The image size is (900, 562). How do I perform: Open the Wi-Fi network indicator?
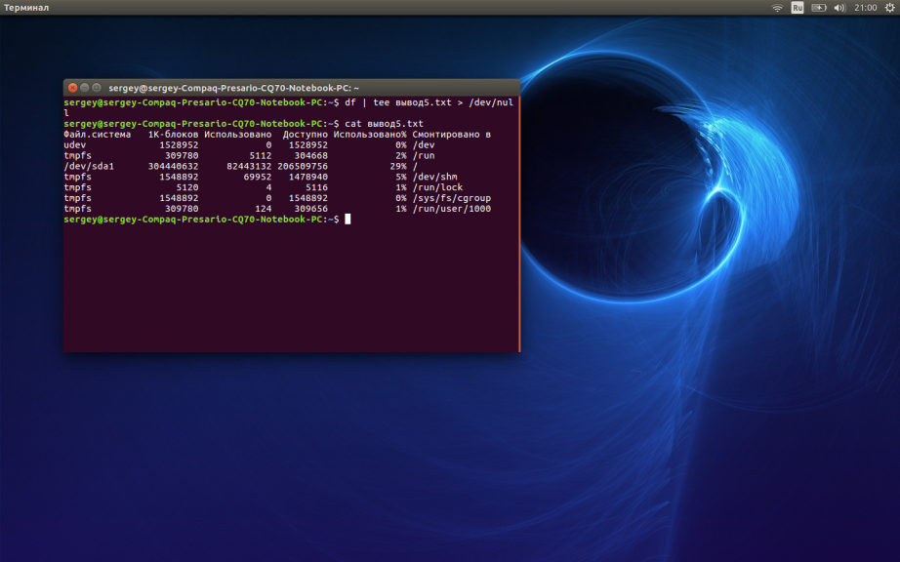777,8
